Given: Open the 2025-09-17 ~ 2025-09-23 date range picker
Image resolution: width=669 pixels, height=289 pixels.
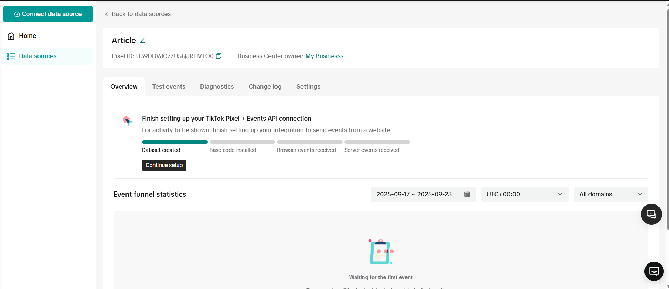Looking at the screenshot, I should point(414,194).
